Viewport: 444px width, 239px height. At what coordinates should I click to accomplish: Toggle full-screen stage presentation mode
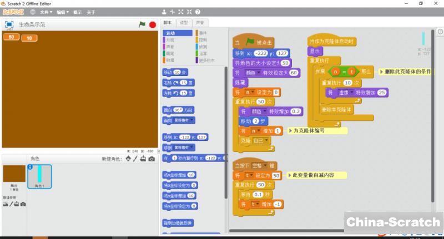(x=9, y=25)
